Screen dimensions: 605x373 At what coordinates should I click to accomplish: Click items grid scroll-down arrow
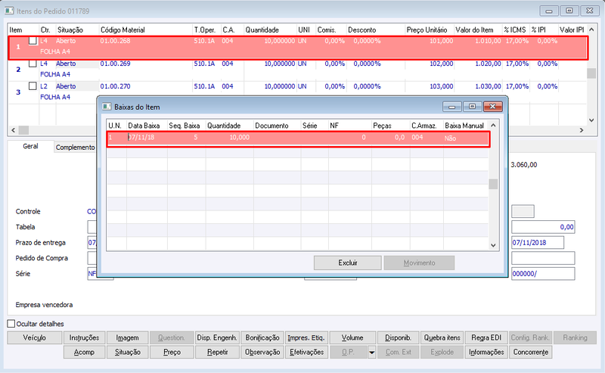point(591,120)
